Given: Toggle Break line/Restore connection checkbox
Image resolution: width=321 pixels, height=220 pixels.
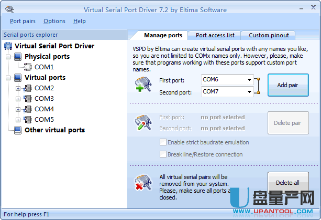Looking at the screenshot, I should point(163,154).
